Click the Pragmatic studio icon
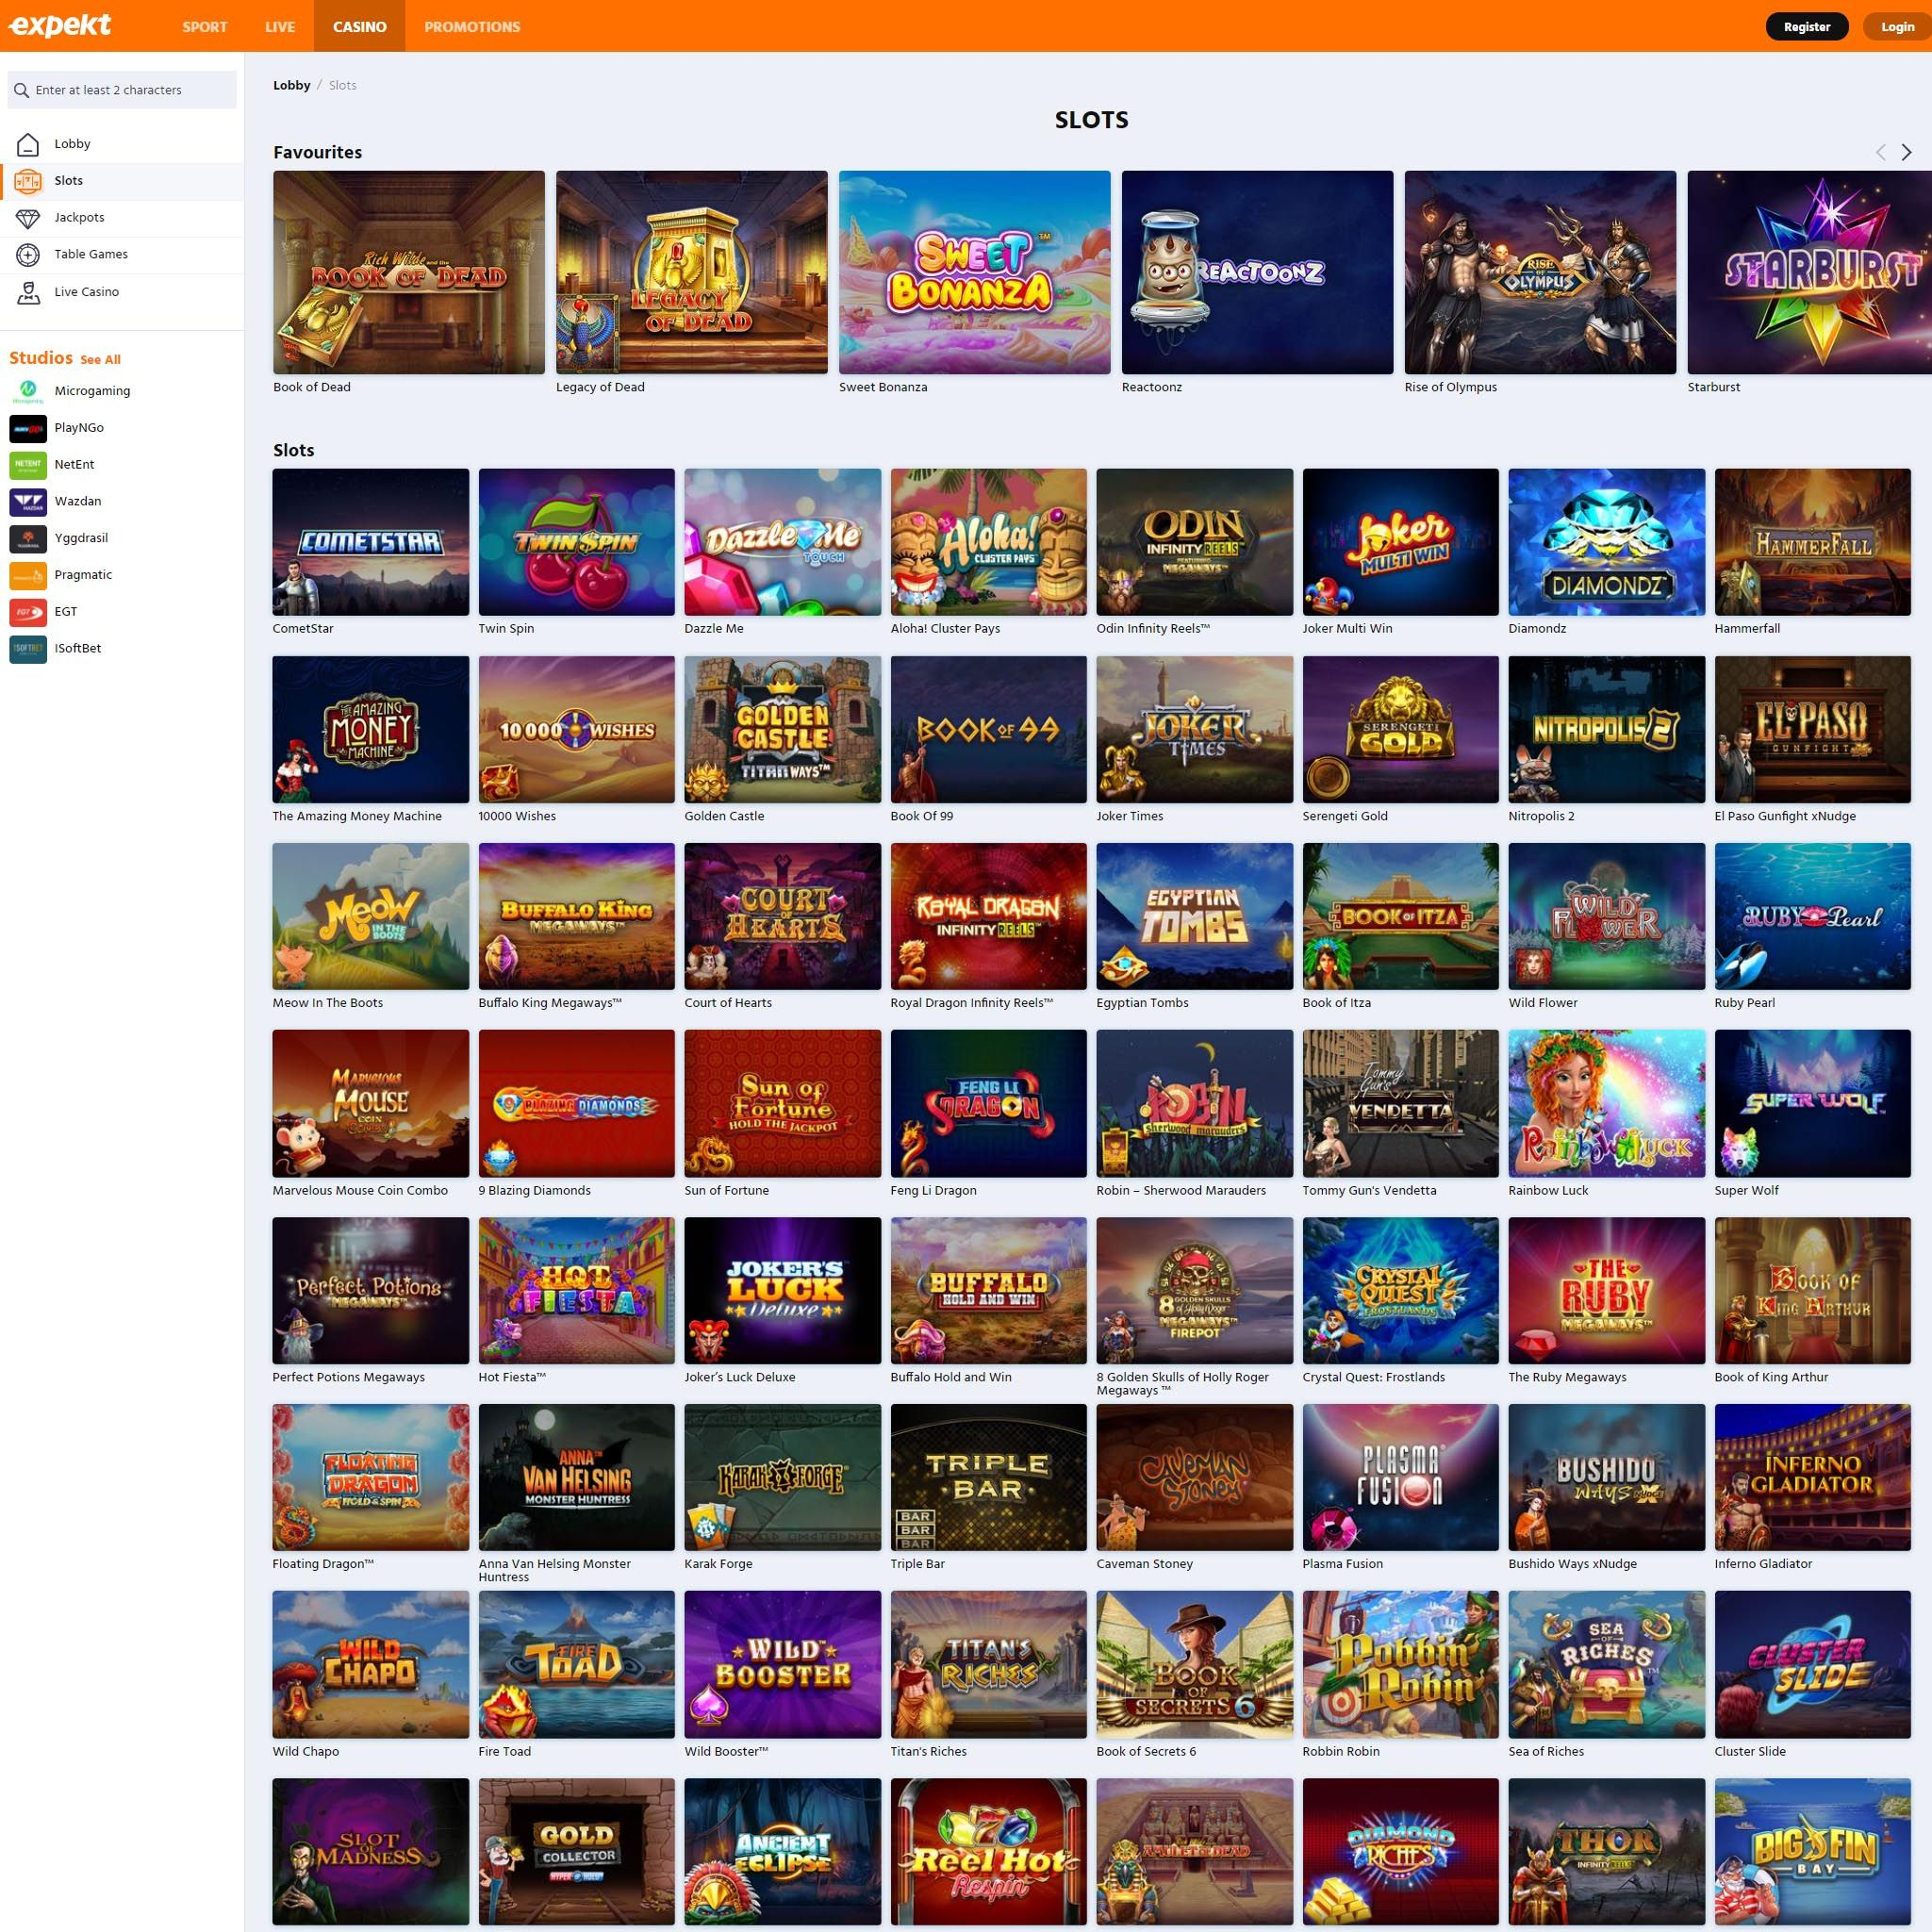This screenshot has width=1932, height=1932. (x=28, y=575)
